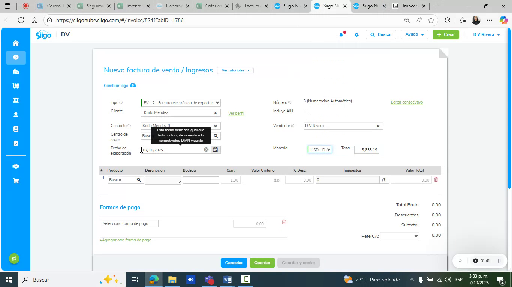Switch to the Factura browser tab
This screenshot has height=287, width=512.
click(x=252, y=6)
